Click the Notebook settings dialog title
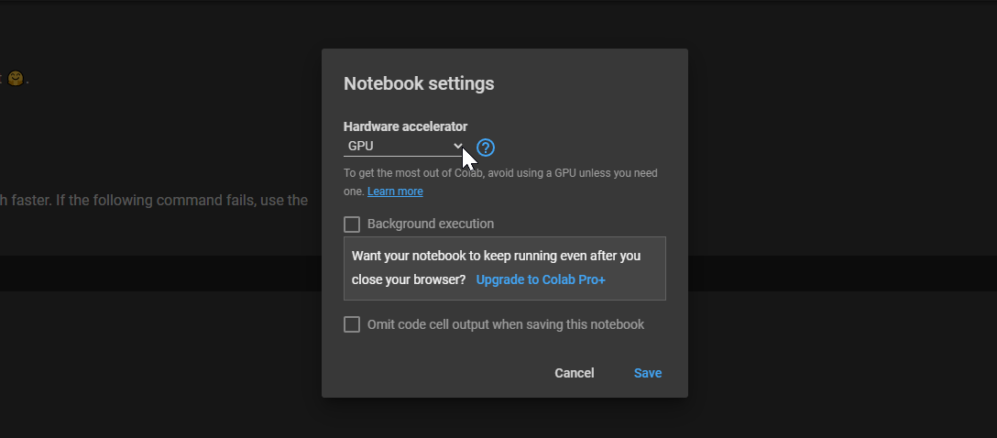This screenshot has width=997, height=438. click(x=419, y=83)
